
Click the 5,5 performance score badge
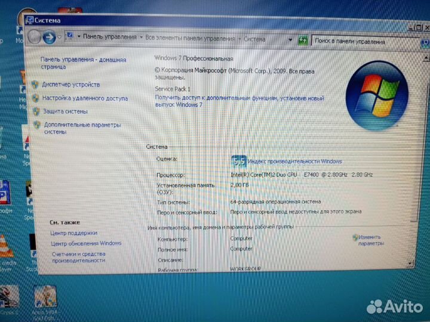[238, 162]
